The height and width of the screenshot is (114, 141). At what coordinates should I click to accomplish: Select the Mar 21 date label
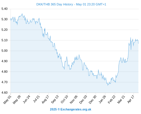coord(121,99)
